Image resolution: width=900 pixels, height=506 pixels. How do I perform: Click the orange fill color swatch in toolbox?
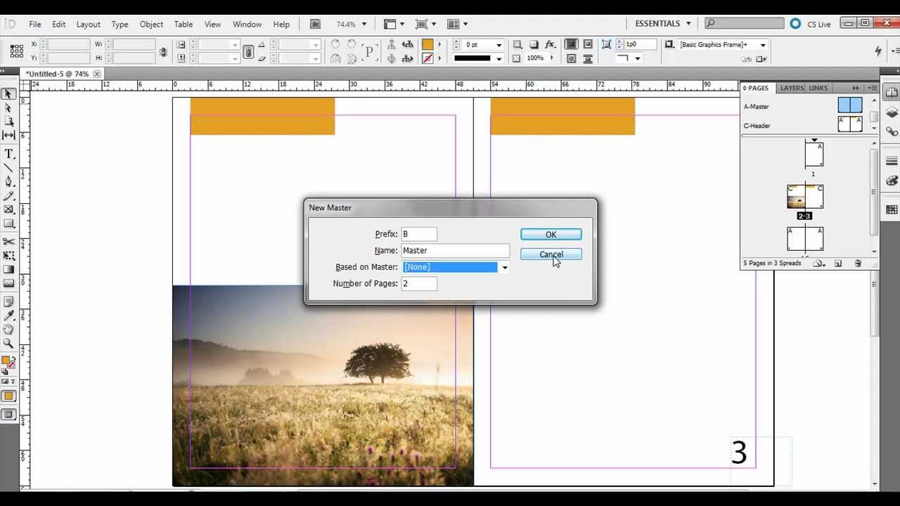6,361
